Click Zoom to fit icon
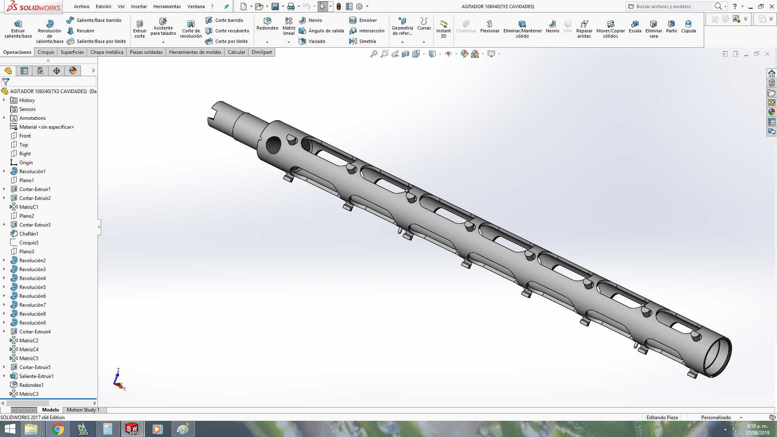This screenshot has width=777, height=437. tap(374, 54)
